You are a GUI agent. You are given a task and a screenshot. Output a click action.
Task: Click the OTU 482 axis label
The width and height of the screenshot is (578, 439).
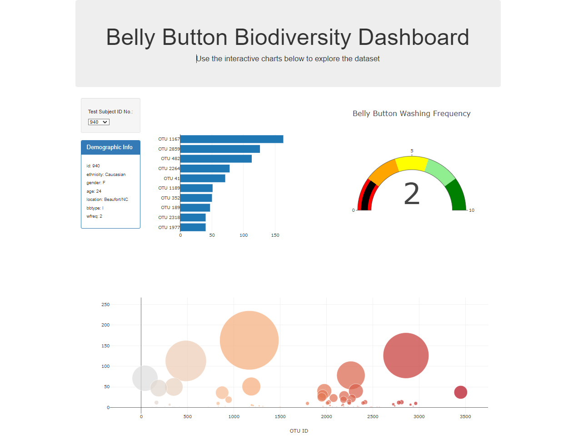pos(169,159)
